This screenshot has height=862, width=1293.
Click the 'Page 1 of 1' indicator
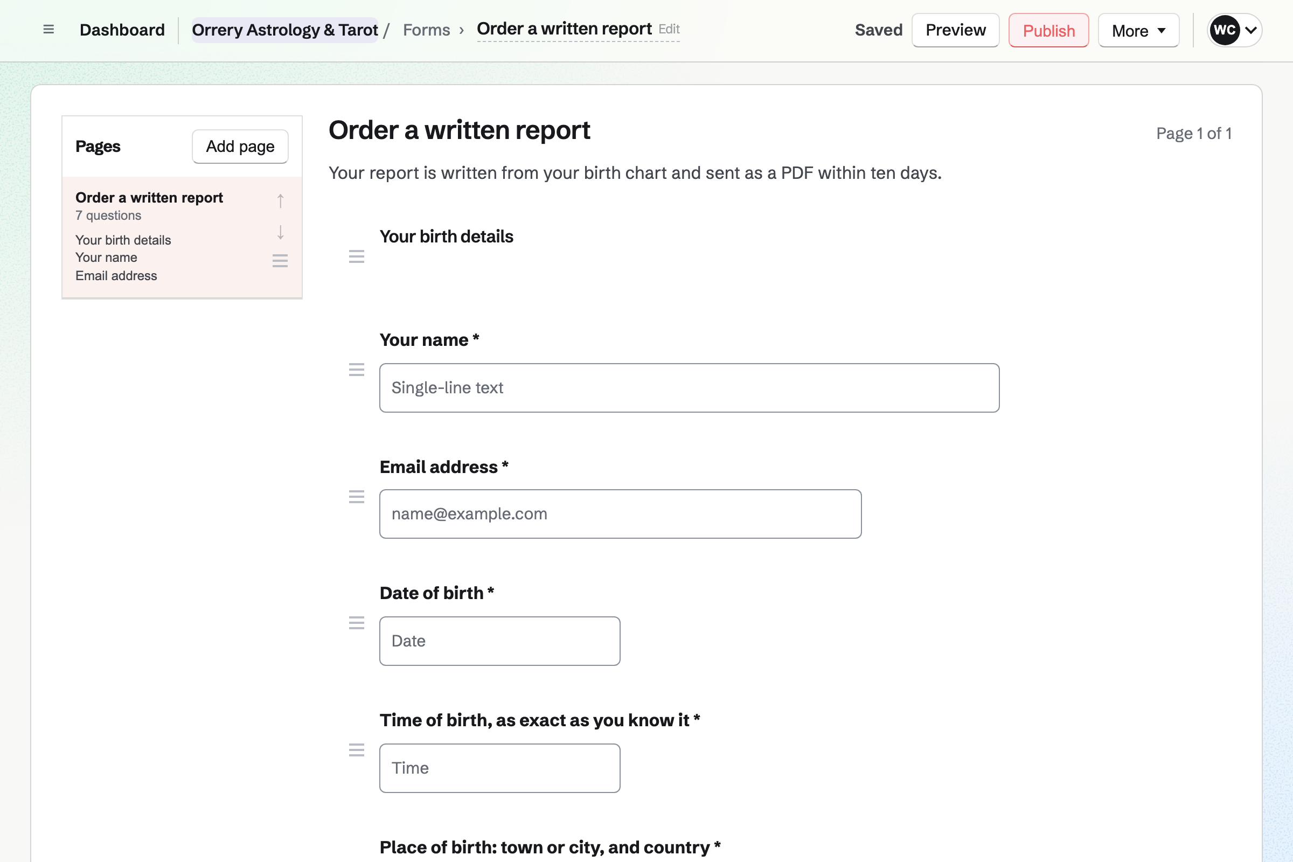[1193, 134]
